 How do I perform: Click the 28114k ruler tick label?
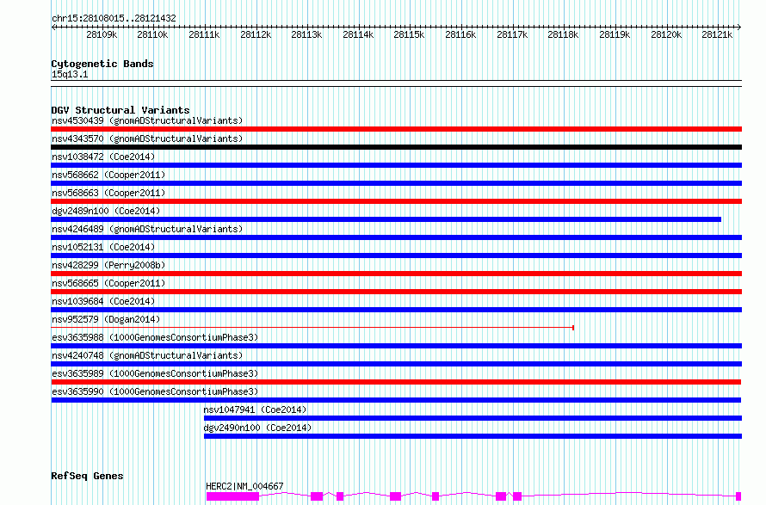coord(358,35)
